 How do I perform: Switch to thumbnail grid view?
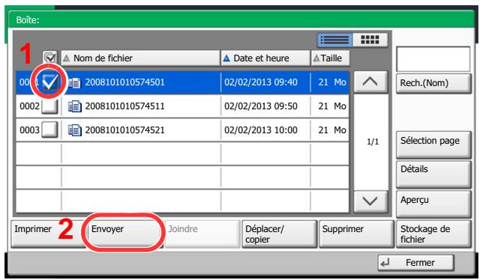370,40
